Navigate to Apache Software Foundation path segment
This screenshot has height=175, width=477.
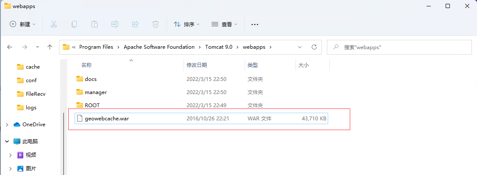[159, 47]
